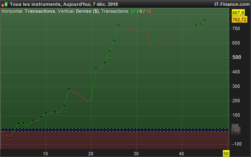Click the red dashed lower threshold line
Screen dimensions: 251x157
click(x=115, y=131)
